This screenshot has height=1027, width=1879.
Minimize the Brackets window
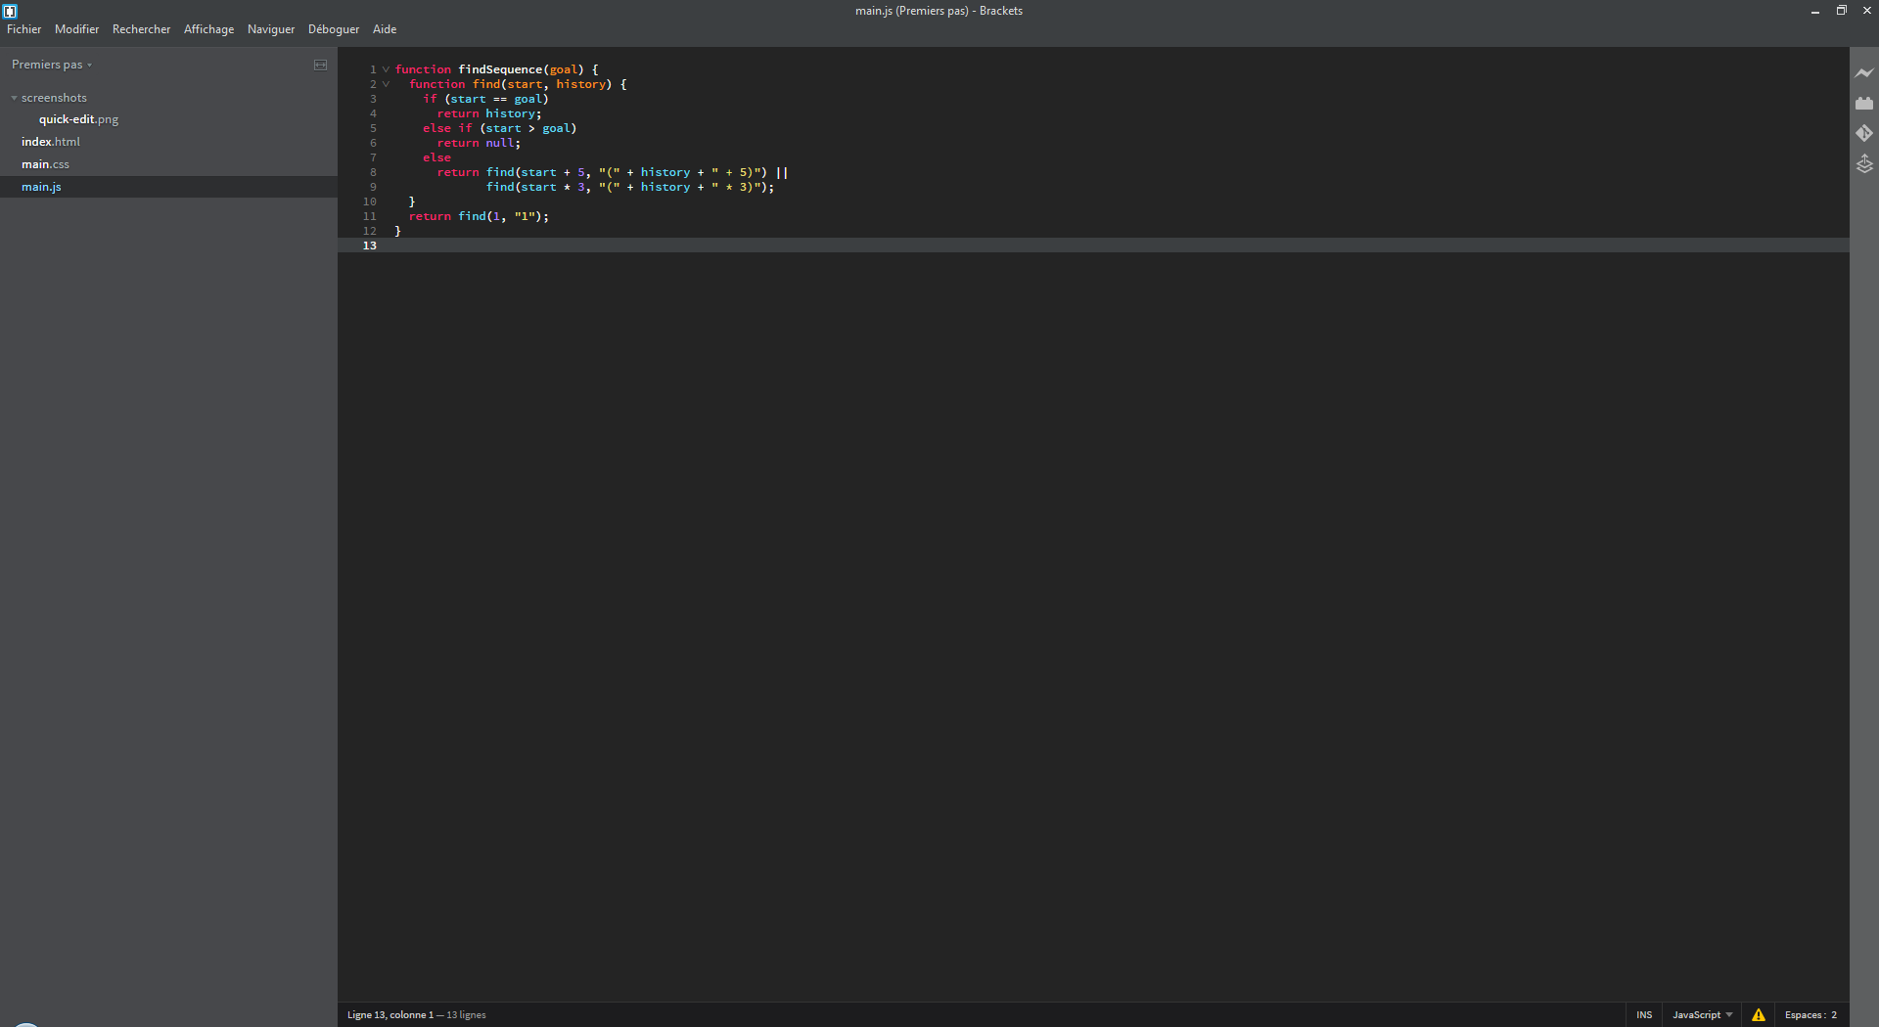click(1815, 11)
